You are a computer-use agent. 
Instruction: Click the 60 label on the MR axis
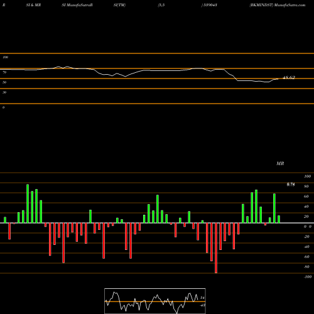306,197
